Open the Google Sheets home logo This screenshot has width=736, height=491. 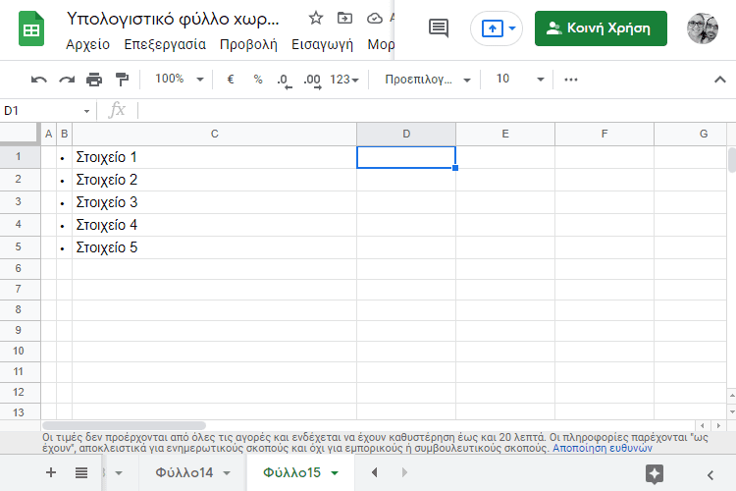pyautogui.click(x=31, y=29)
